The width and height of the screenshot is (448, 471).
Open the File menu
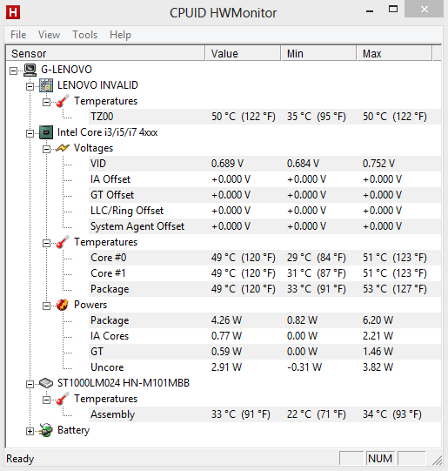(x=18, y=35)
